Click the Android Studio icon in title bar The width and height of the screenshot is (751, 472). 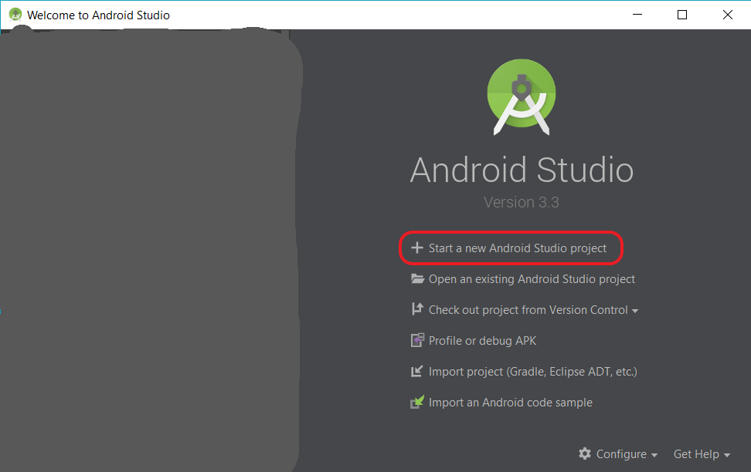point(15,15)
